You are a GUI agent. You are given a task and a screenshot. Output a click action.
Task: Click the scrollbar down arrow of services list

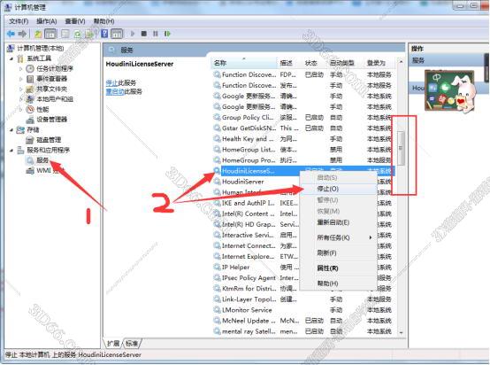pyautogui.click(x=401, y=333)
